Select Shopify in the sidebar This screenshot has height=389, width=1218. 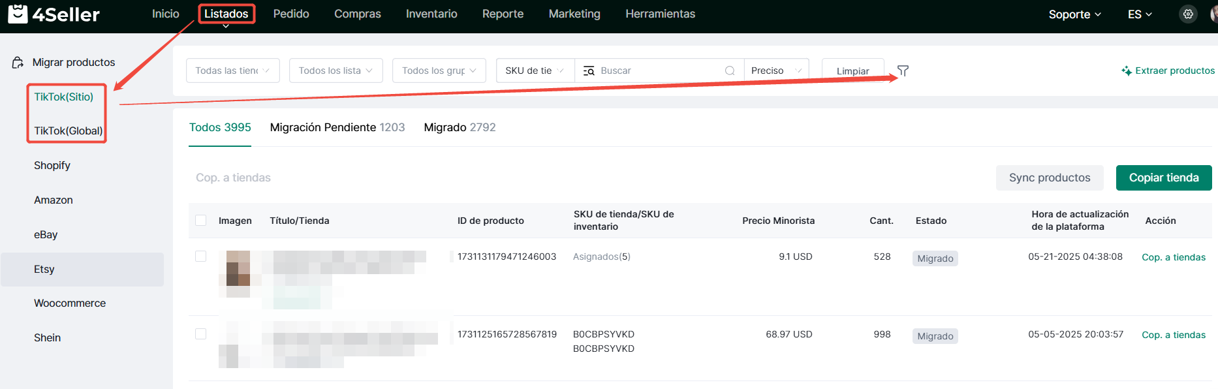click(52, 165)
